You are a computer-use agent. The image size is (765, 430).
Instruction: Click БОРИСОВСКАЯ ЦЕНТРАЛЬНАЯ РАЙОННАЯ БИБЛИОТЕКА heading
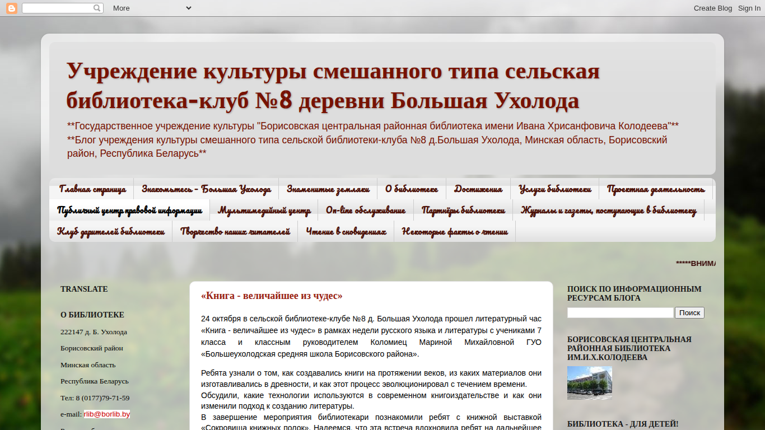629,348
